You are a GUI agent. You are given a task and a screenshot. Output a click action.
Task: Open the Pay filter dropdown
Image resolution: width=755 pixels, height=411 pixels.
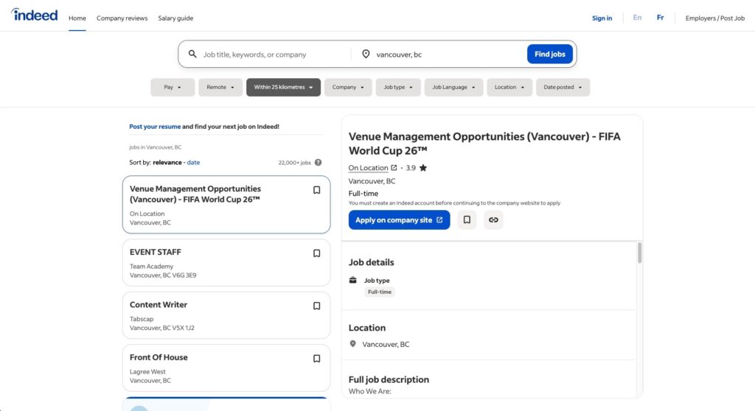click(x=173, y=88)
